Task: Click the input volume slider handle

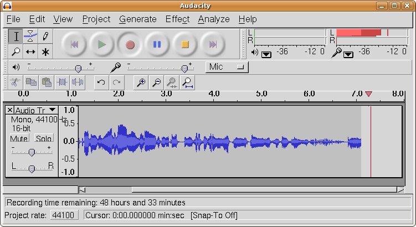Action: point(184,69)
